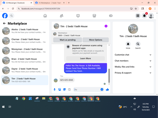Open the Friends icon in top navigation
158x118 pixels.
pyautogui.click(x=62, y=16)
